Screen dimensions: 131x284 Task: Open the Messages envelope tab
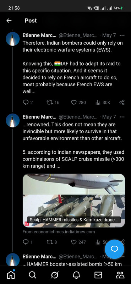98,275
